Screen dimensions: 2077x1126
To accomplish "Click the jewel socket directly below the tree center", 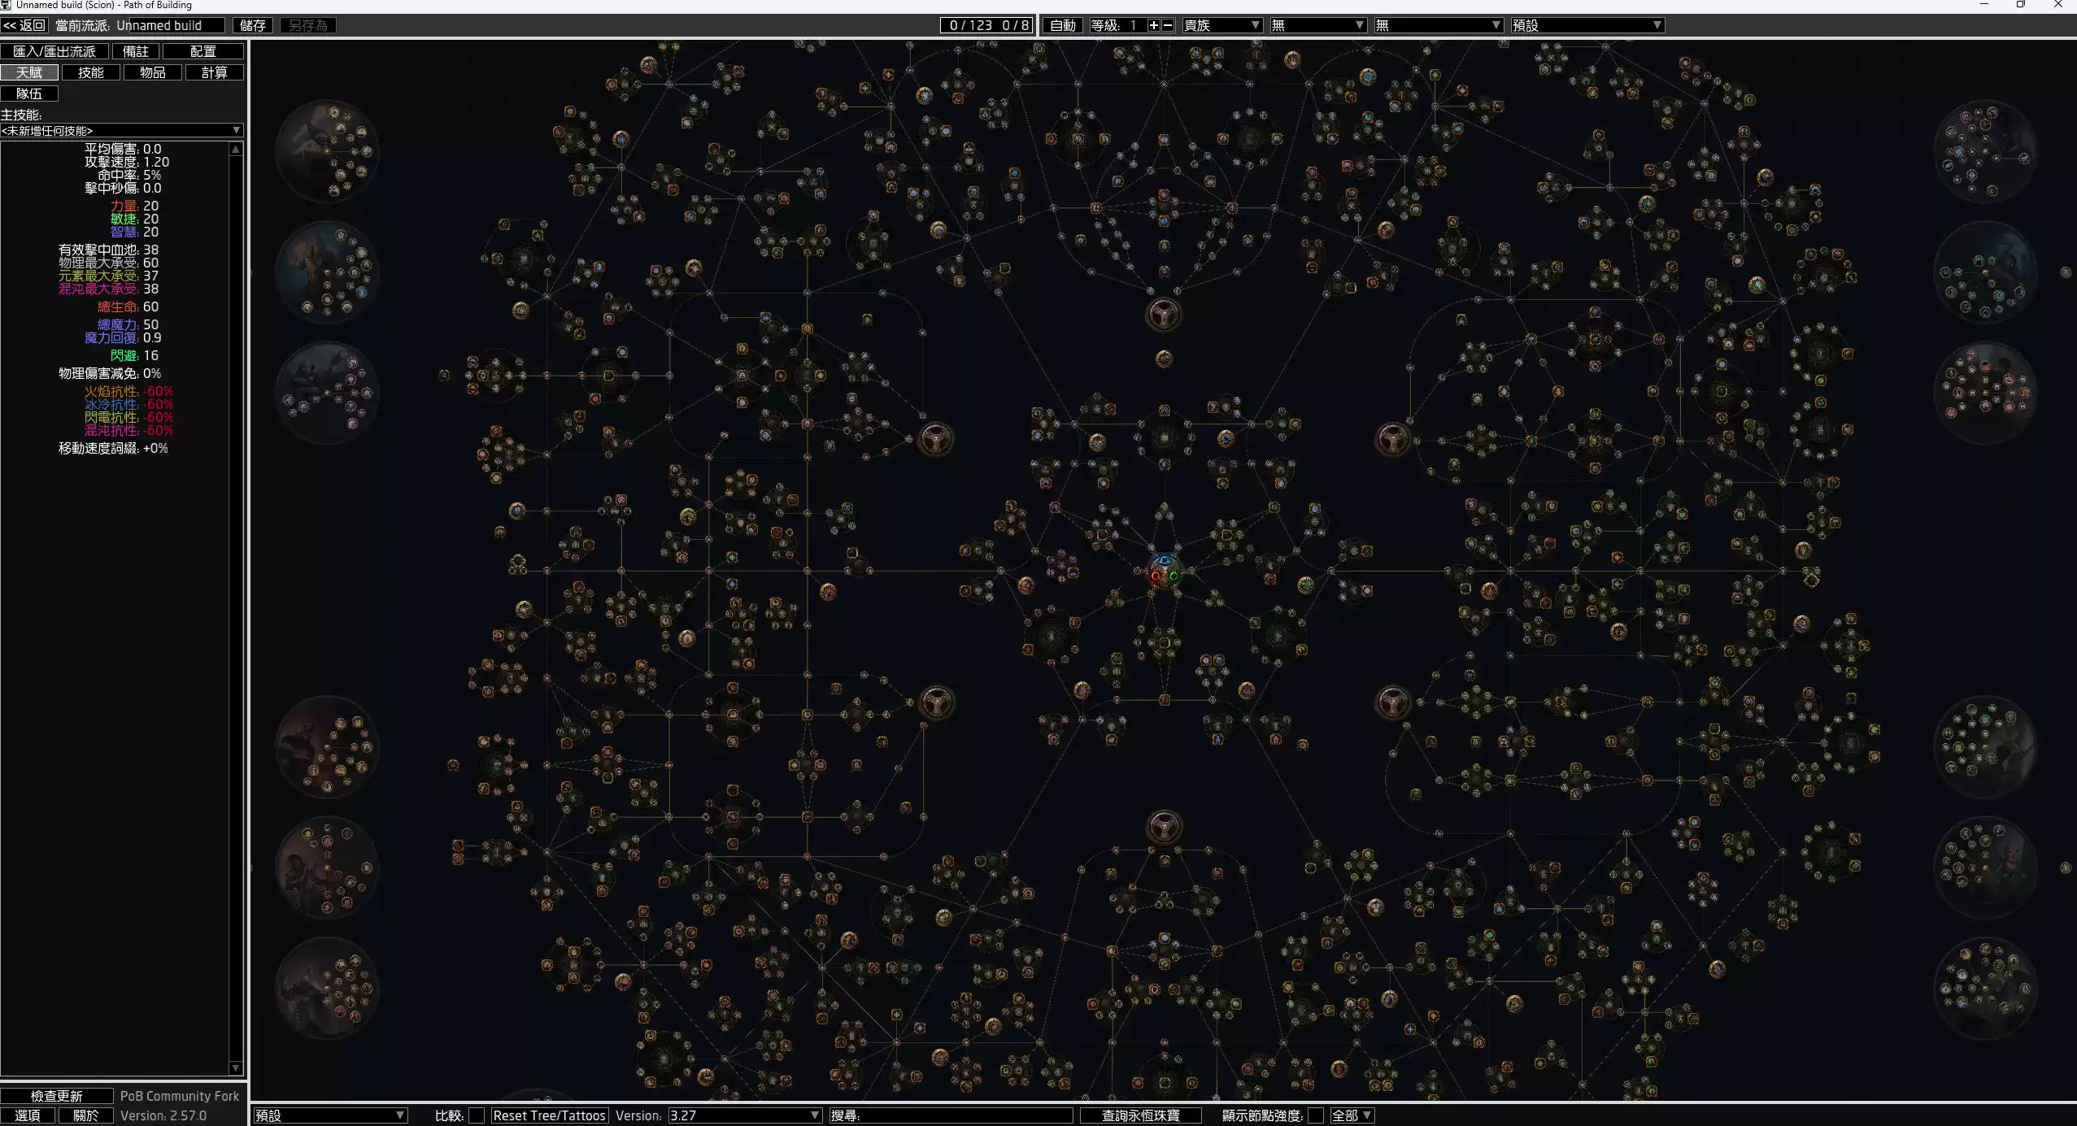I will coord(1163,827).
